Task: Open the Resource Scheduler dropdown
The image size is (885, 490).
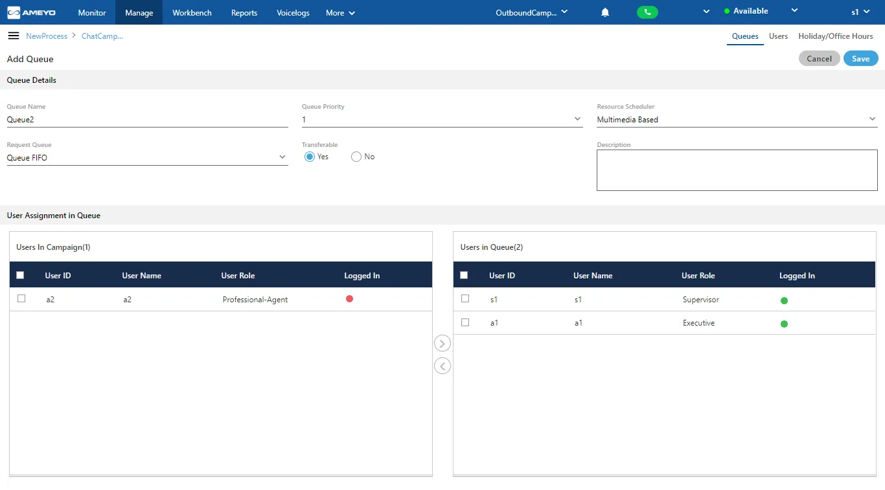Action: coord(737,119)
